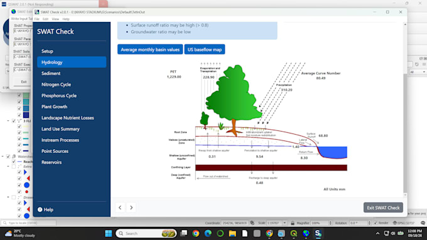Click the globe icon of SWAT Editor window
Screen dimensions: 427x240
coord(14,11)
